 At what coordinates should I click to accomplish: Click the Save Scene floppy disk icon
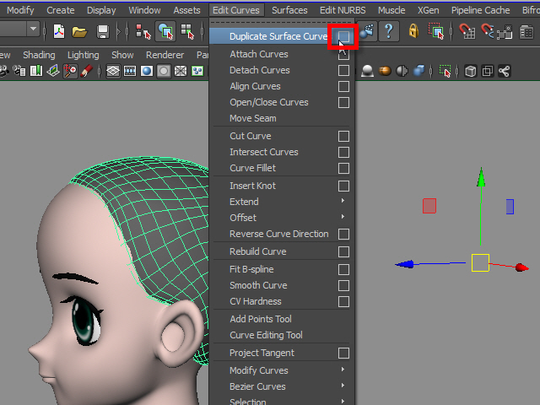pyautogui.click(x=102, y=31)
